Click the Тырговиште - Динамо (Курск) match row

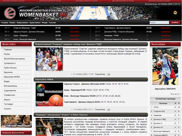(136, 28)
